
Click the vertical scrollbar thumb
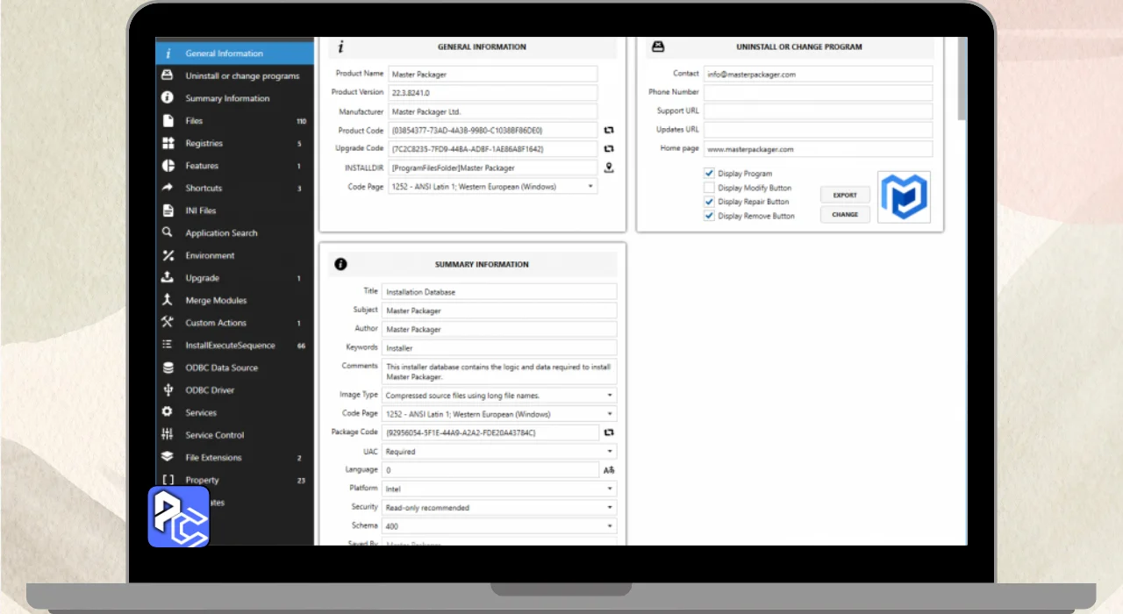[962, 79]
